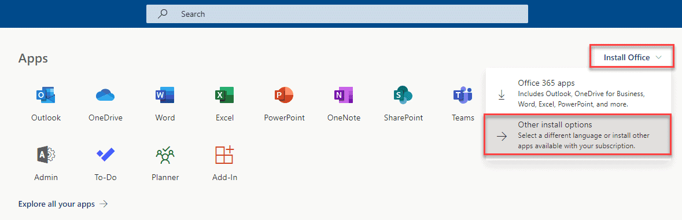Open the OneDrive cloud icon
Screen dimensions: 682x220
click(105, 94)
